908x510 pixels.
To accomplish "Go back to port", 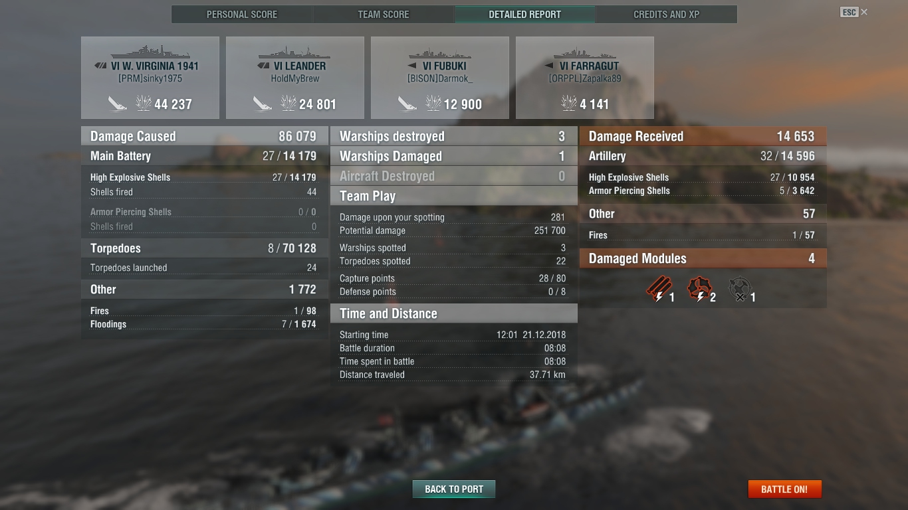I will tap(454, 489).
